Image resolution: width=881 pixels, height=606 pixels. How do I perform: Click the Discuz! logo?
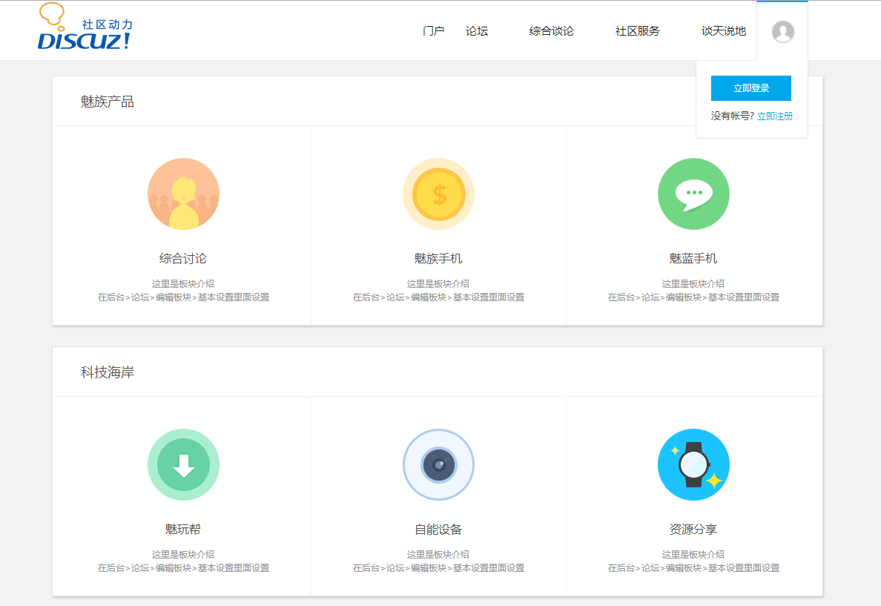(x=85, y=27)
